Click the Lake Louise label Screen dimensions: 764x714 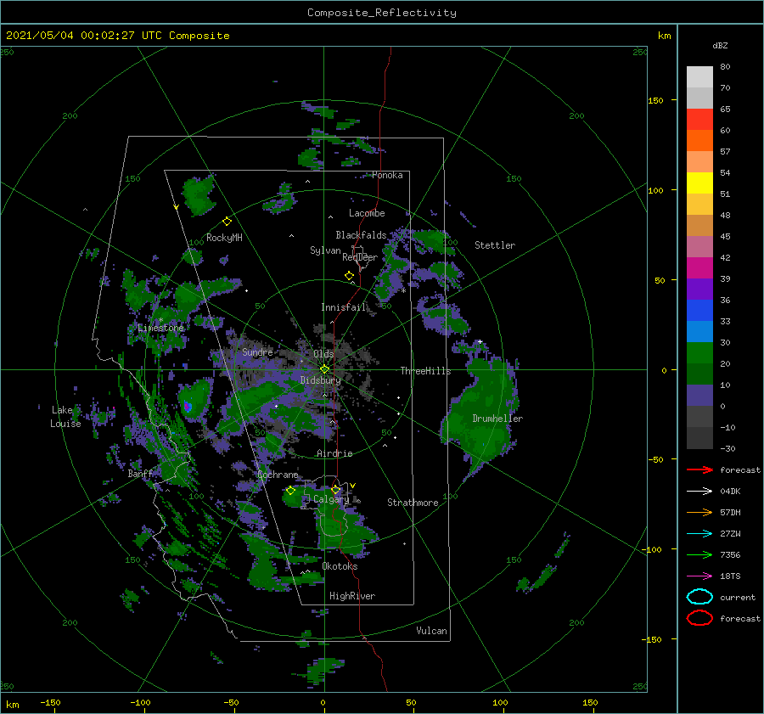click(x=65, y=417)
